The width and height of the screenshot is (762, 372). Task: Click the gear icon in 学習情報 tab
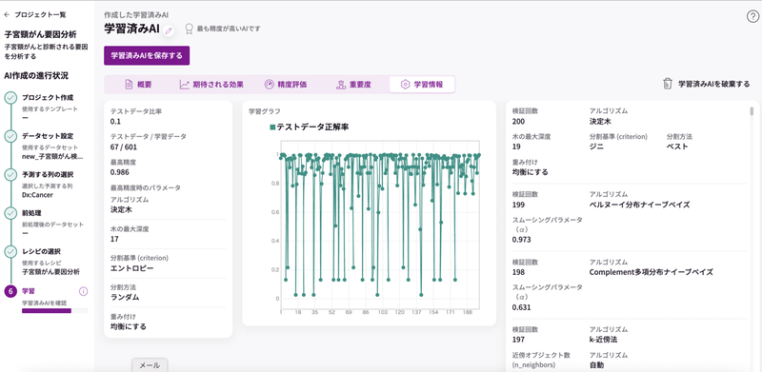pyautogui.click(x=405, y=85)
